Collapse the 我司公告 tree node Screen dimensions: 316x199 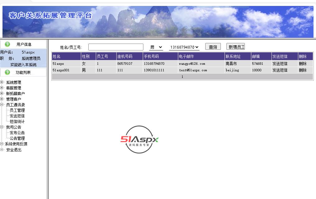click(x=2, y=127)
